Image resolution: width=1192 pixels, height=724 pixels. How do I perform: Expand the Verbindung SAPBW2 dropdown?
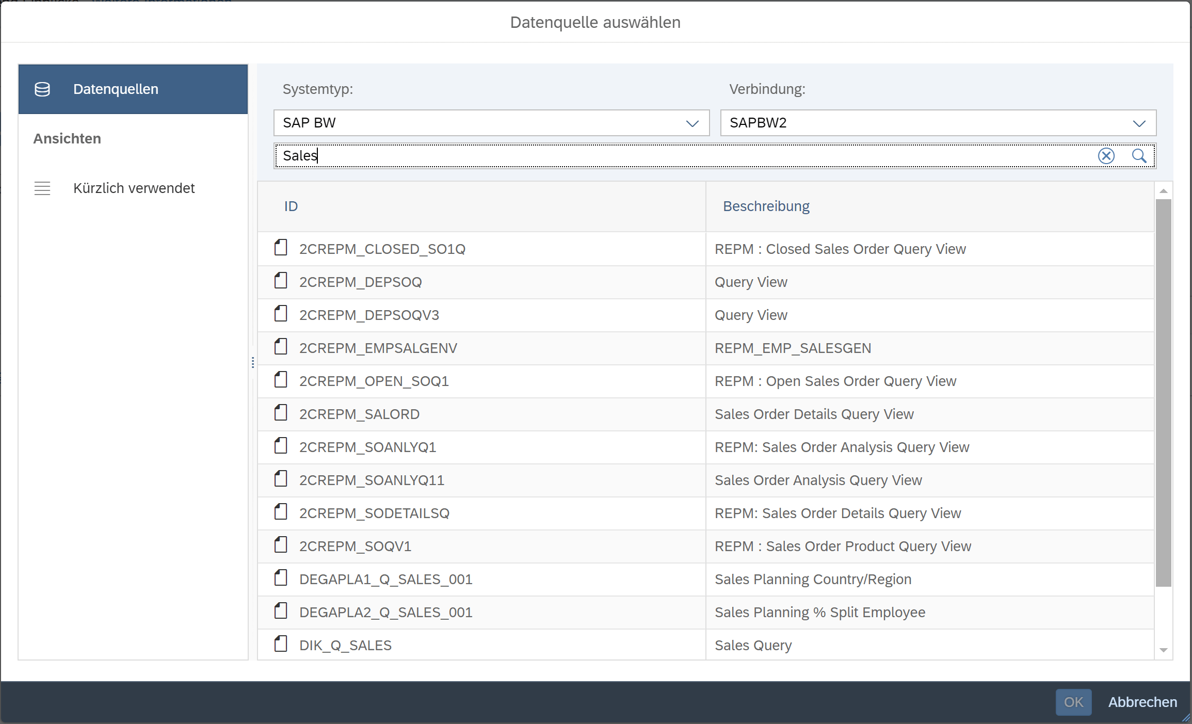coord(1139,123)
